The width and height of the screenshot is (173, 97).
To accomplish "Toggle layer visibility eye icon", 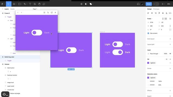I will tap(170, 54).
